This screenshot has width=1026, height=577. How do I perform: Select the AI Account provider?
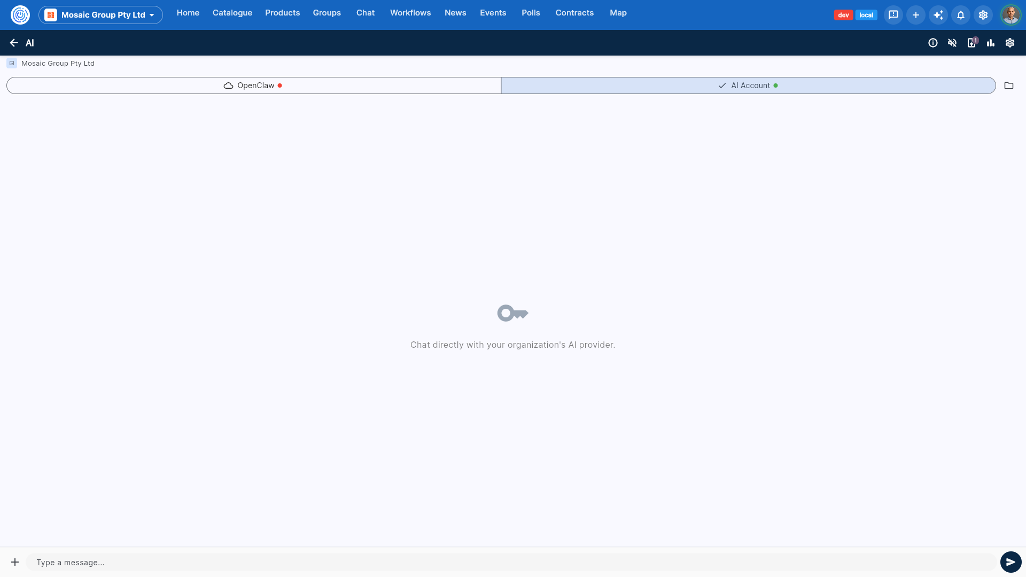click(749, 85)
